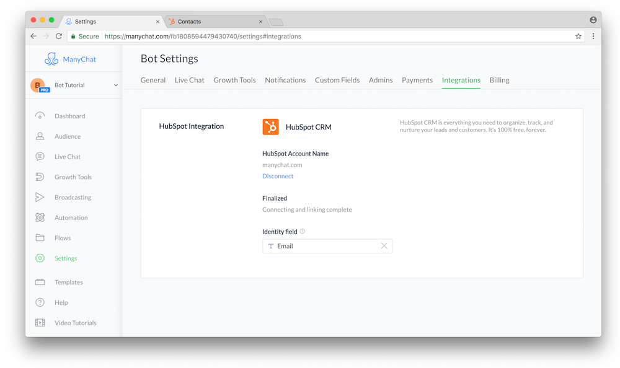This screenshot has width=620, height=368.
Task: Open the Growth Tools magnet icon
Action: [40, 177]
